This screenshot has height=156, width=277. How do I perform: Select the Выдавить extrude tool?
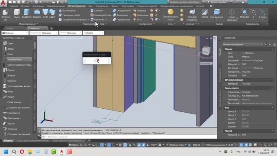tap(26, 13)
